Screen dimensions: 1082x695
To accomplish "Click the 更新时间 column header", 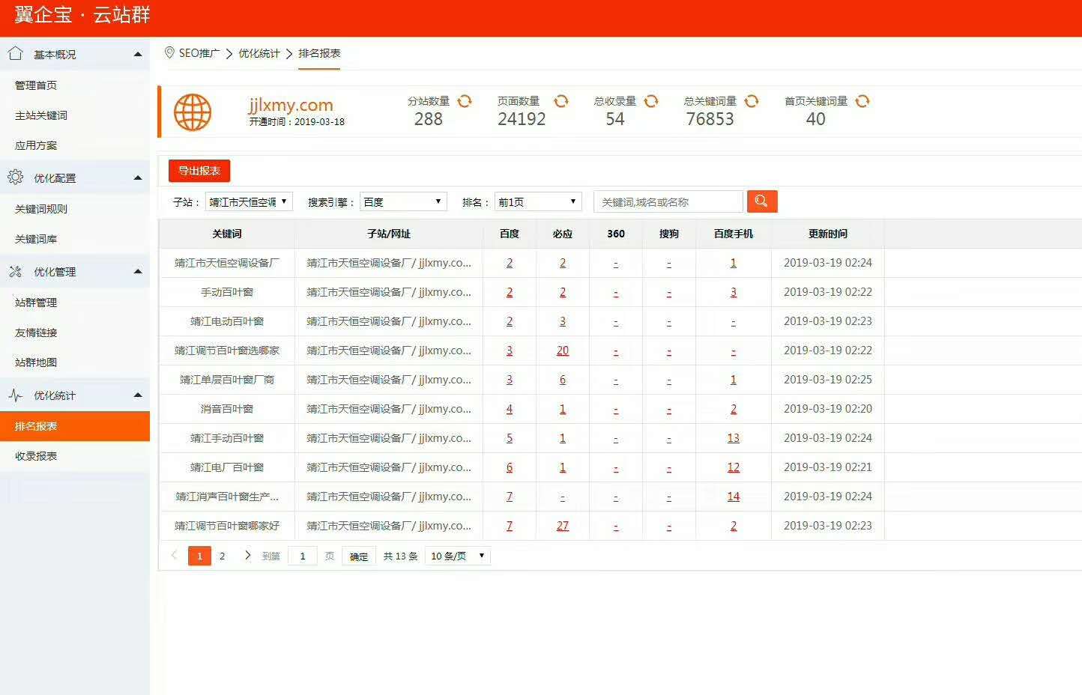I will pyautogui.click(x=828, y=234).
